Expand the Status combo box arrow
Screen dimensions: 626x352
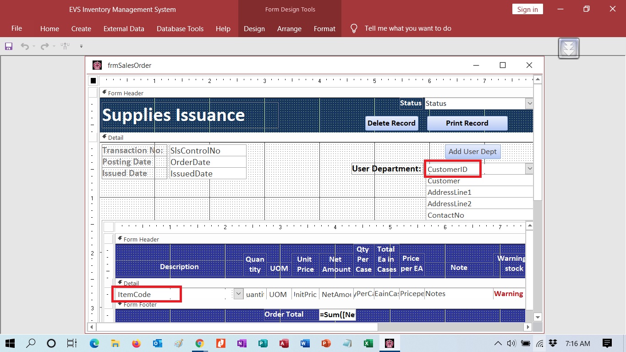529,104
